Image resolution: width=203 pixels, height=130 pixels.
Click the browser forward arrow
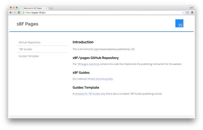pyautogui.click(x=15, y=12)
